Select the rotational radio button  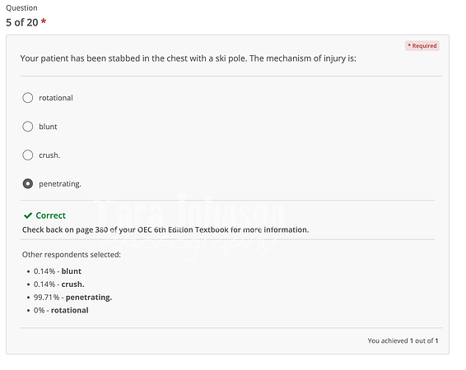tap(28, 98)
